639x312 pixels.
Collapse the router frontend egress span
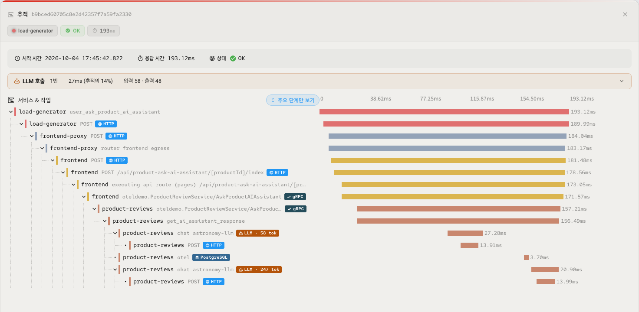(42, 148)
